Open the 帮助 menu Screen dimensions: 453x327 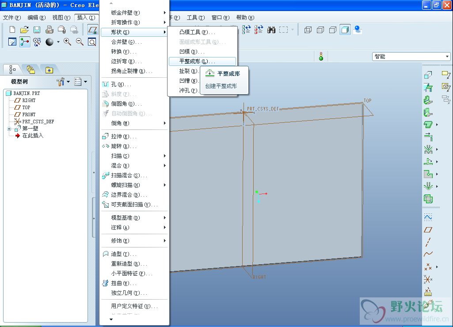point(245,18)
